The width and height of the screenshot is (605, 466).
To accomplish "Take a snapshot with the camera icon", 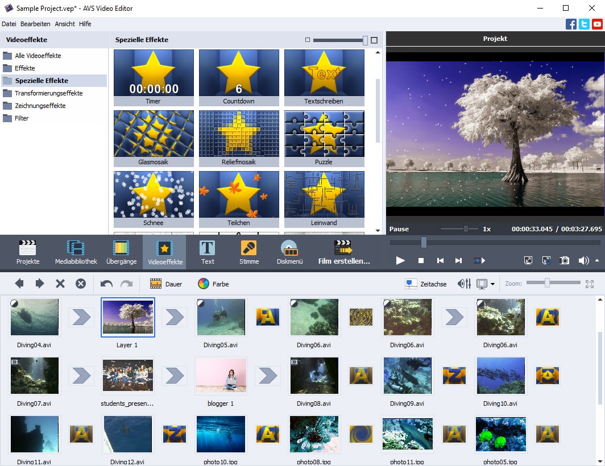I will click(564, 260).
